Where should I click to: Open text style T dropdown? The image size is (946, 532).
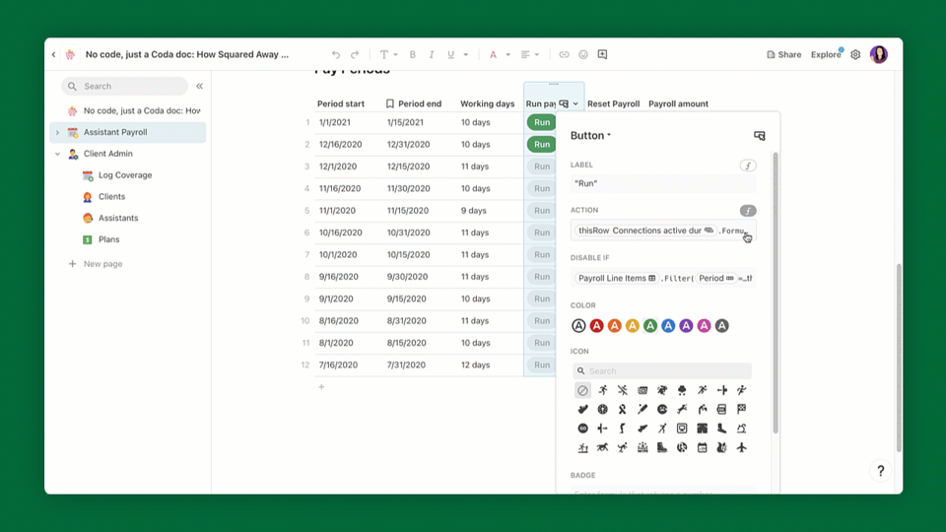(387, 54)
